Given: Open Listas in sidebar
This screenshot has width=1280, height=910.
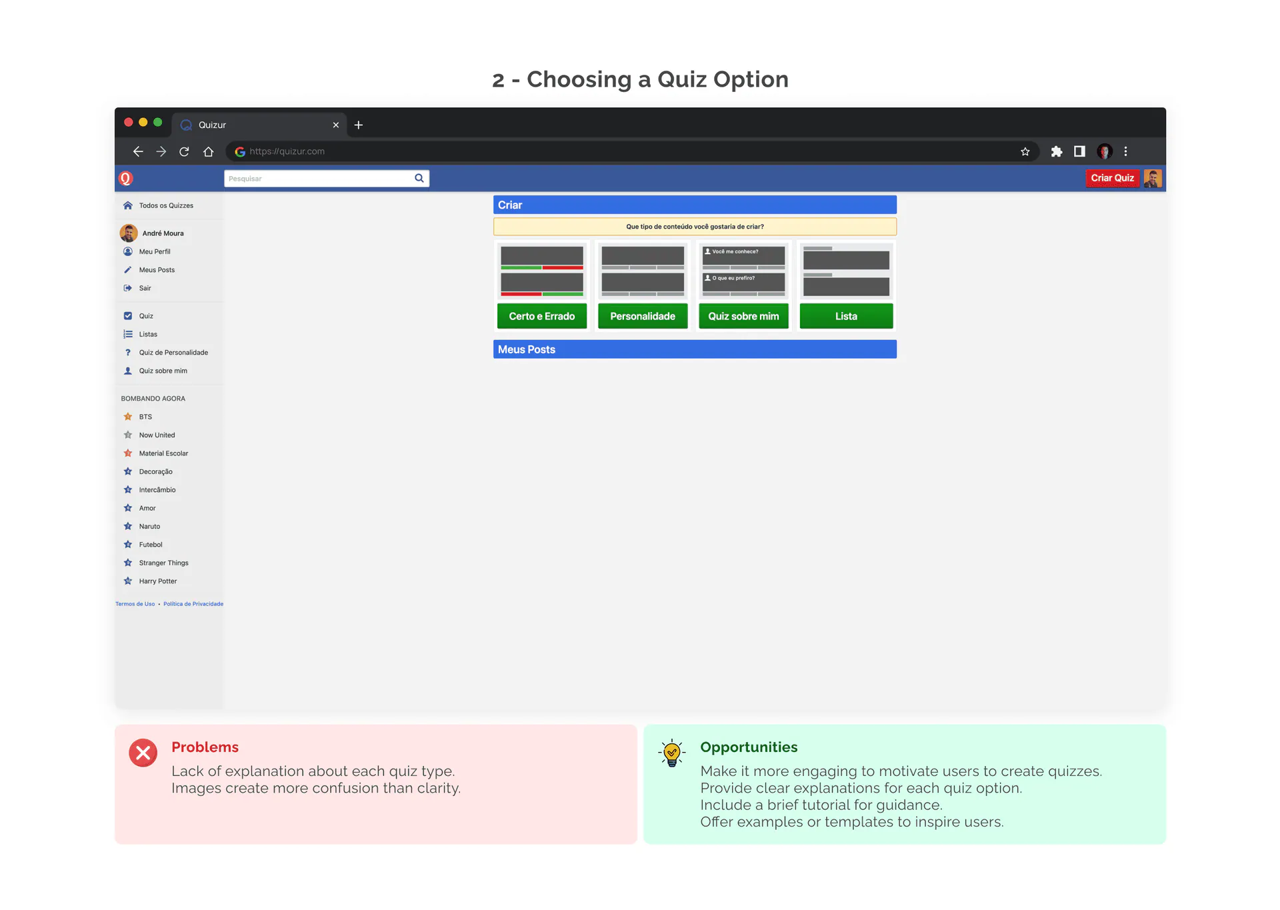Looking at the screenshot, I should (148, 334).
